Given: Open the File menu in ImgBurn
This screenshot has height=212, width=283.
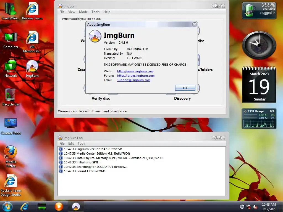Looking at the screenshot, I should (x=62, y=12).
